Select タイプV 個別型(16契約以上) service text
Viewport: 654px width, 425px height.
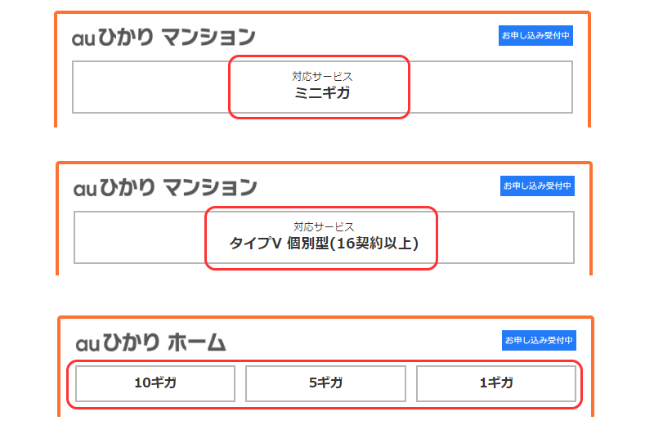[324, 244]
